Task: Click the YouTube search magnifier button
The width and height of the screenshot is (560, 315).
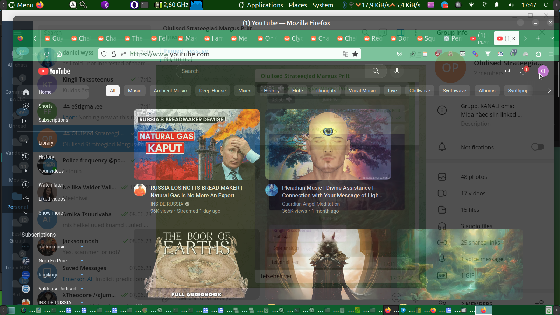Action: pyautogui.click(x=376, y=71)
